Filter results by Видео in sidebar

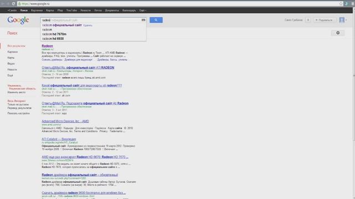11,64
